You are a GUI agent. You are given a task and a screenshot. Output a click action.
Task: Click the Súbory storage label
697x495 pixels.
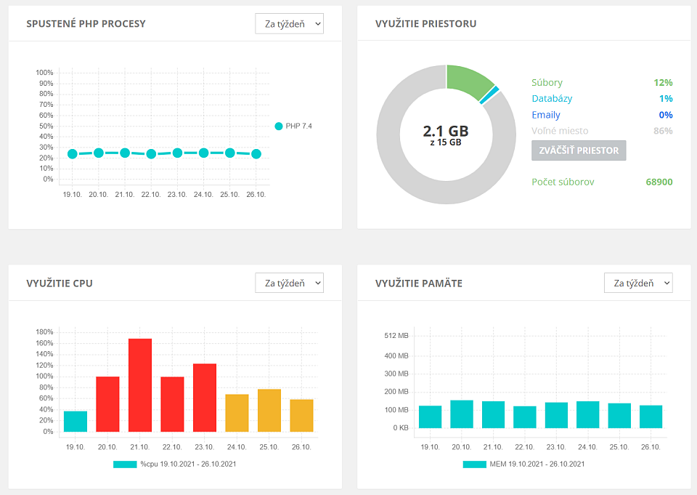pyautogui.click(x=547, y=83)
